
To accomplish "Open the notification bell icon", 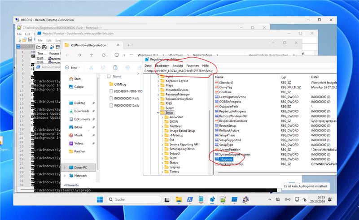I will click(330, 199).
